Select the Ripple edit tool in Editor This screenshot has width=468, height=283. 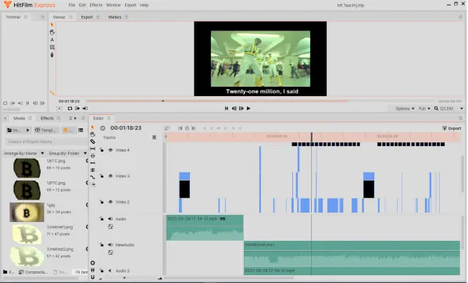click(x=92, y=156)
